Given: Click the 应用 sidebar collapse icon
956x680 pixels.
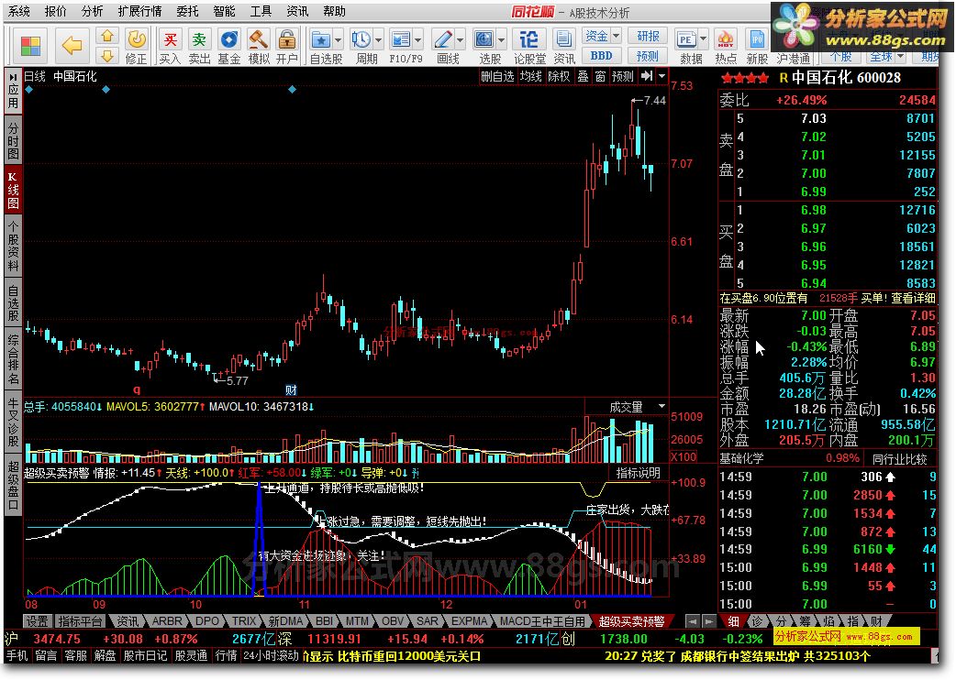Looking at the screenshot, I should (13, 90).
